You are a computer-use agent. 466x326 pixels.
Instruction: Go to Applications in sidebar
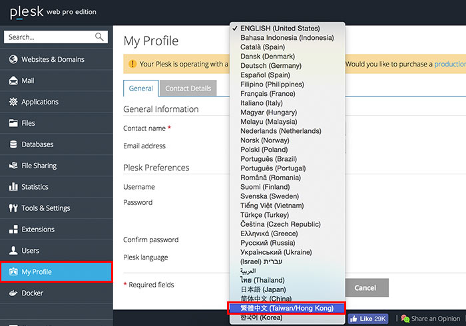pyautogui.click(x=56, y=102)
